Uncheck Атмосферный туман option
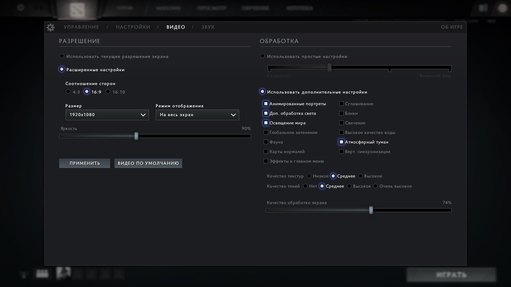 click(x=341, y=142)
